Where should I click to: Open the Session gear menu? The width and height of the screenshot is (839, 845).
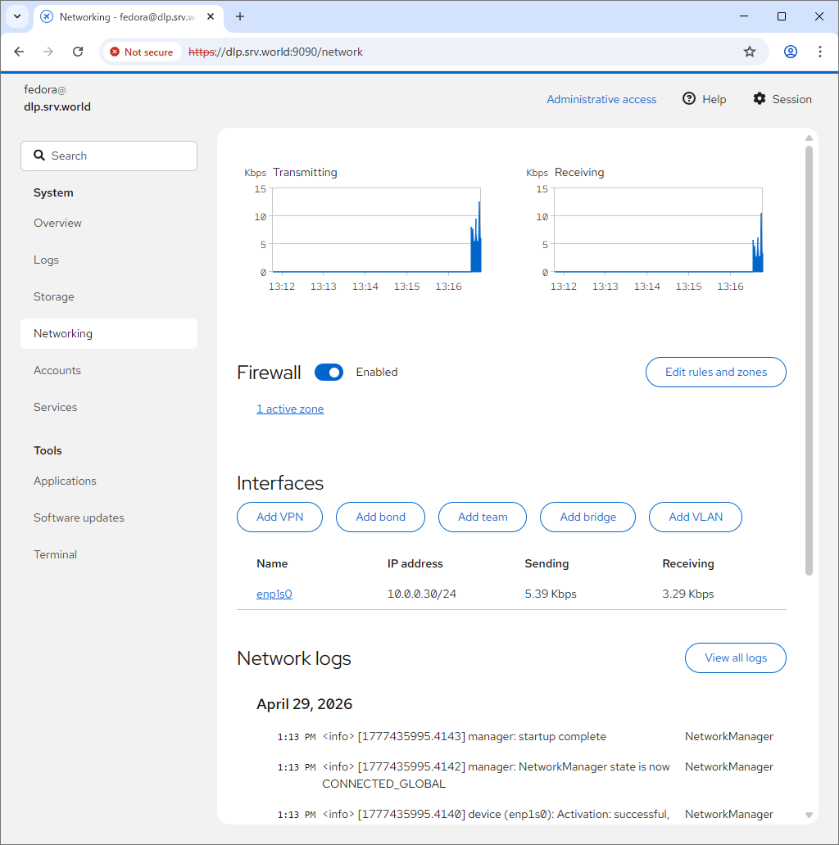tap(782, 98)
